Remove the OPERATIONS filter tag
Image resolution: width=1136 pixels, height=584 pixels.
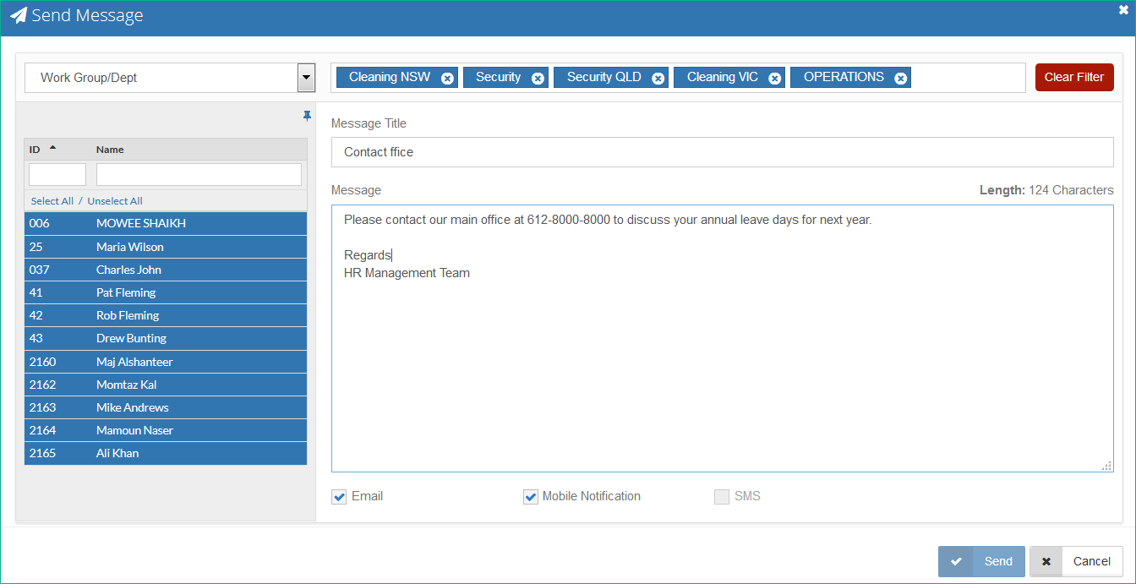point(900,78)
